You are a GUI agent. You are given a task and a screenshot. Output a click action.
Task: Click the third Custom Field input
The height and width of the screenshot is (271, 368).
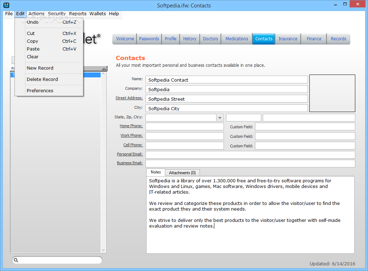(x=305, y=146)
